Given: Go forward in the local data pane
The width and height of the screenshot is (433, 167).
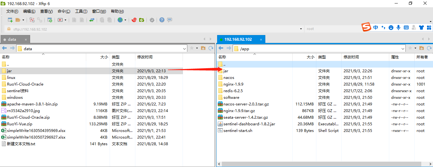Looking at the screenshot, I should point(12,48).
